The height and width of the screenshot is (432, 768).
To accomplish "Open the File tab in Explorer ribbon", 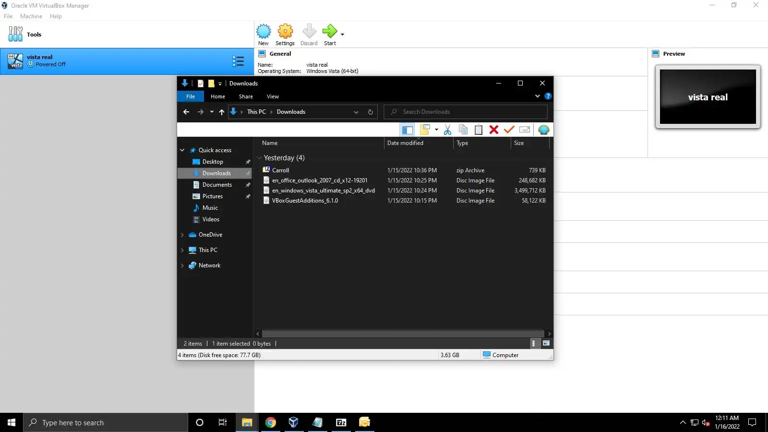I will [191, 96].
